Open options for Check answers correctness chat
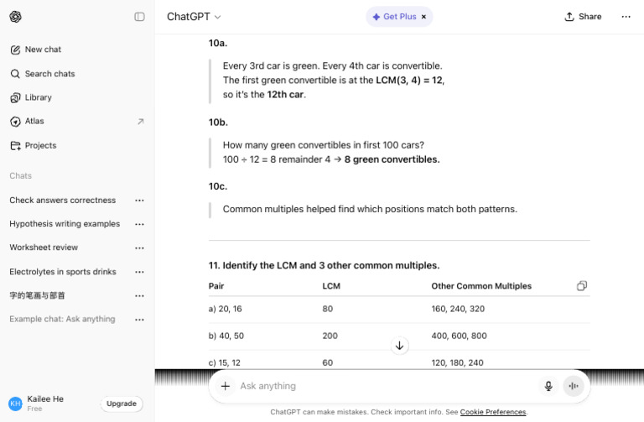 pos(139,201)
